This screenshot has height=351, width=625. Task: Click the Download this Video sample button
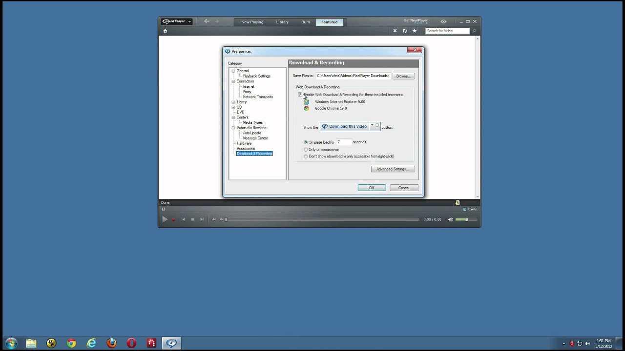(x=344, y=127)
